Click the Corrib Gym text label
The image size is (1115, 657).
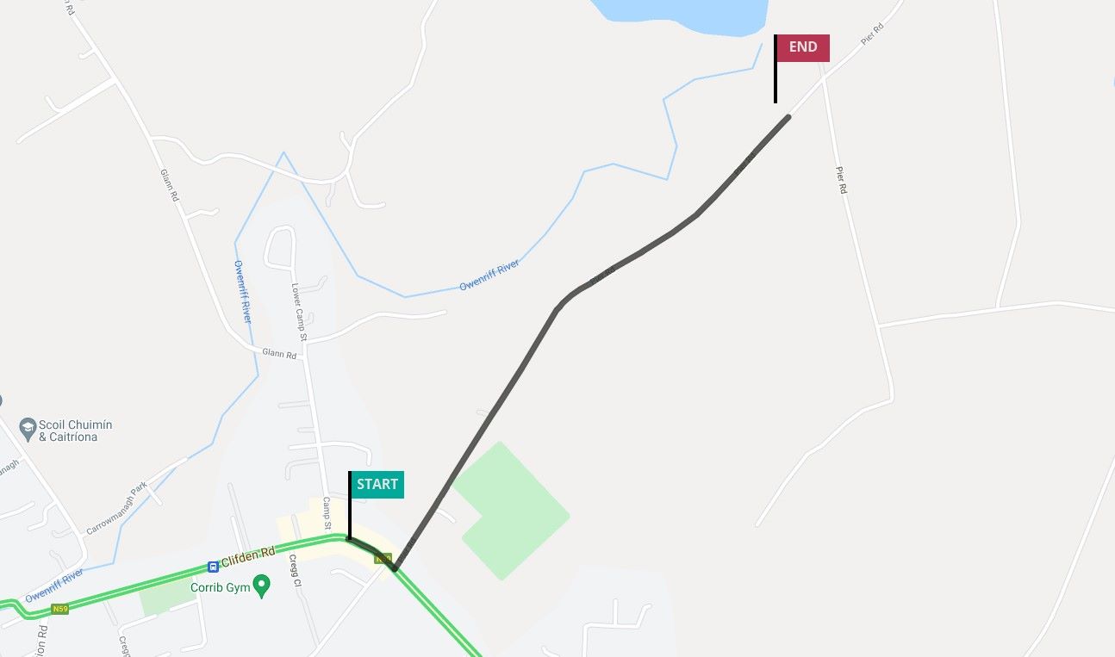(221, 587)
